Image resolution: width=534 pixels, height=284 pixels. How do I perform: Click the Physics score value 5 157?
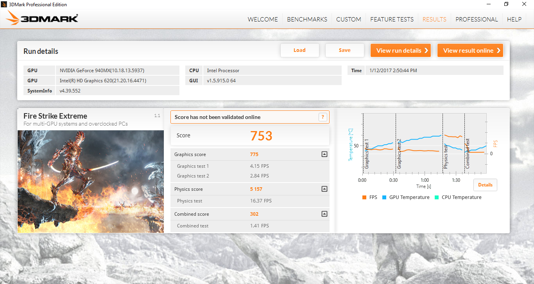256,189
